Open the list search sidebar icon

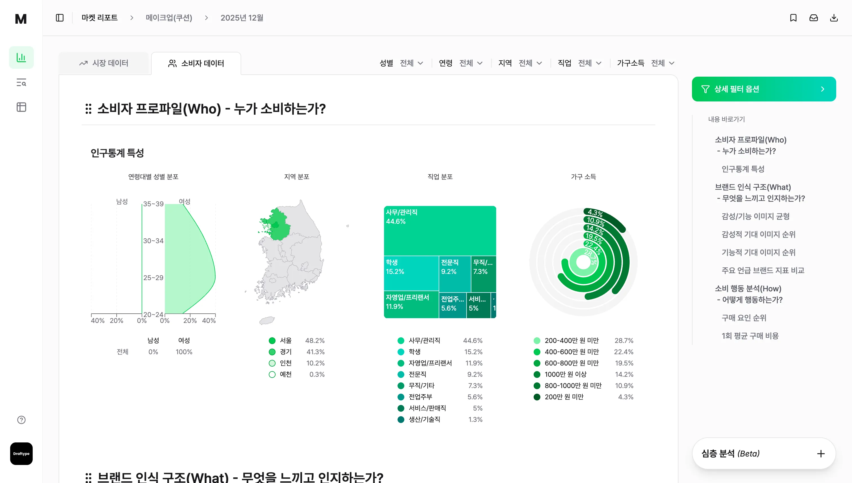21,82
